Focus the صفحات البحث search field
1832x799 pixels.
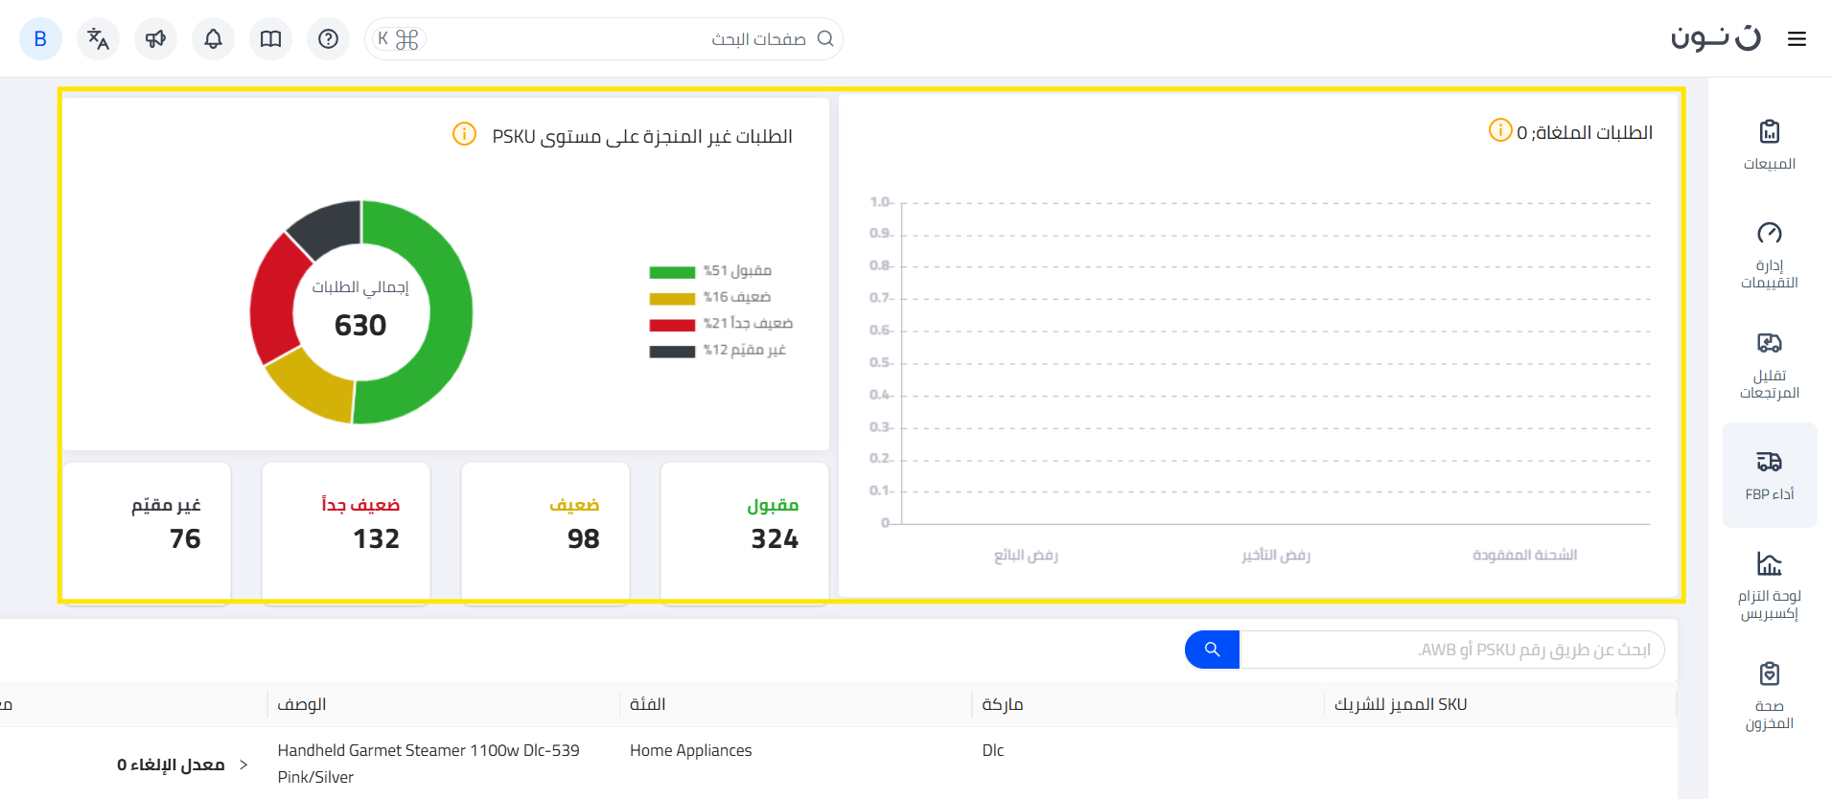coord(604,39)
